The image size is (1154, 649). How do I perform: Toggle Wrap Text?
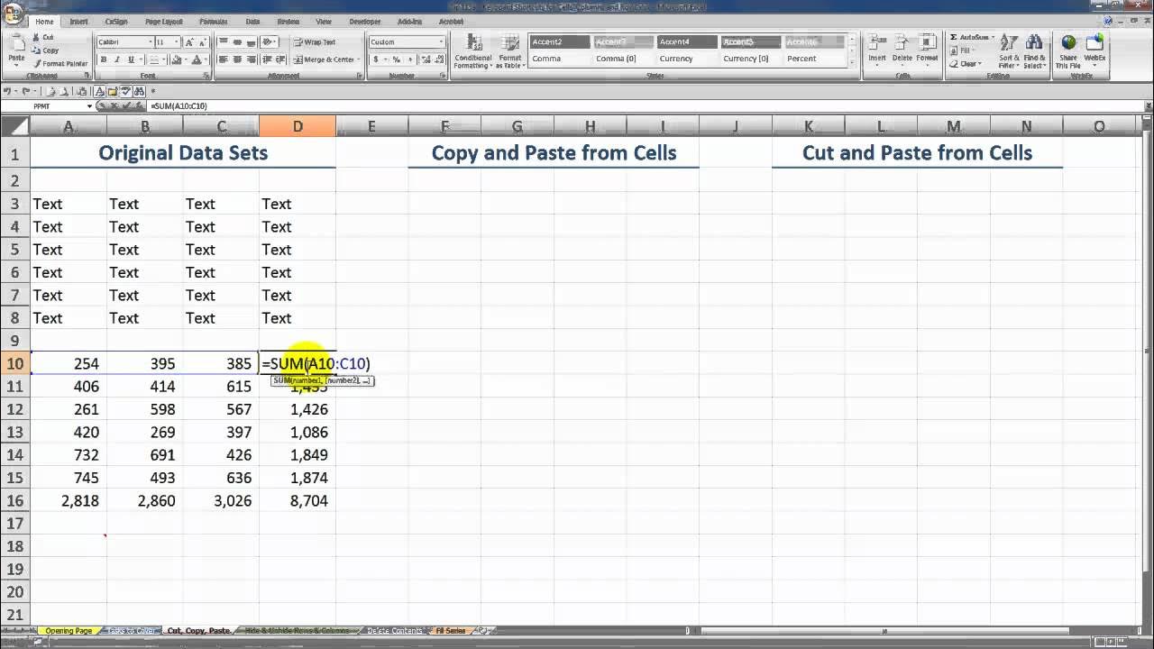[x=314, y=42]
